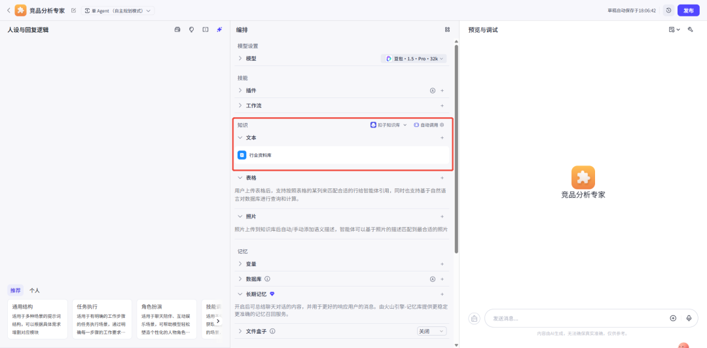The image size is (707, 348).
Task: Click the info icon next to 数据库
Action: pyautogui.click(x=267, y=279)
